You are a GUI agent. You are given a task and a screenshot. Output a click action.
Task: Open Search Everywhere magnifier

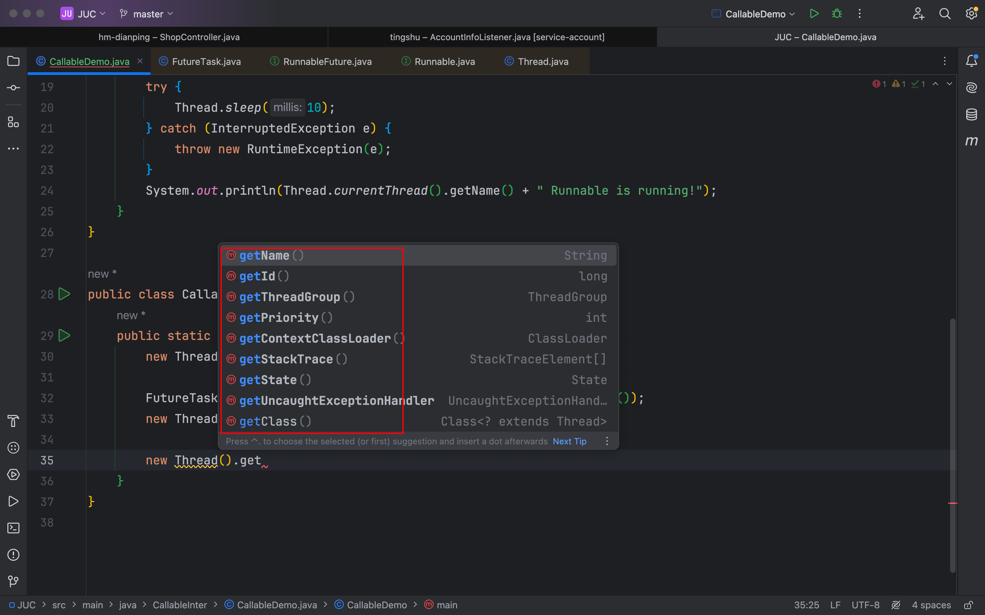coord(945,14)
